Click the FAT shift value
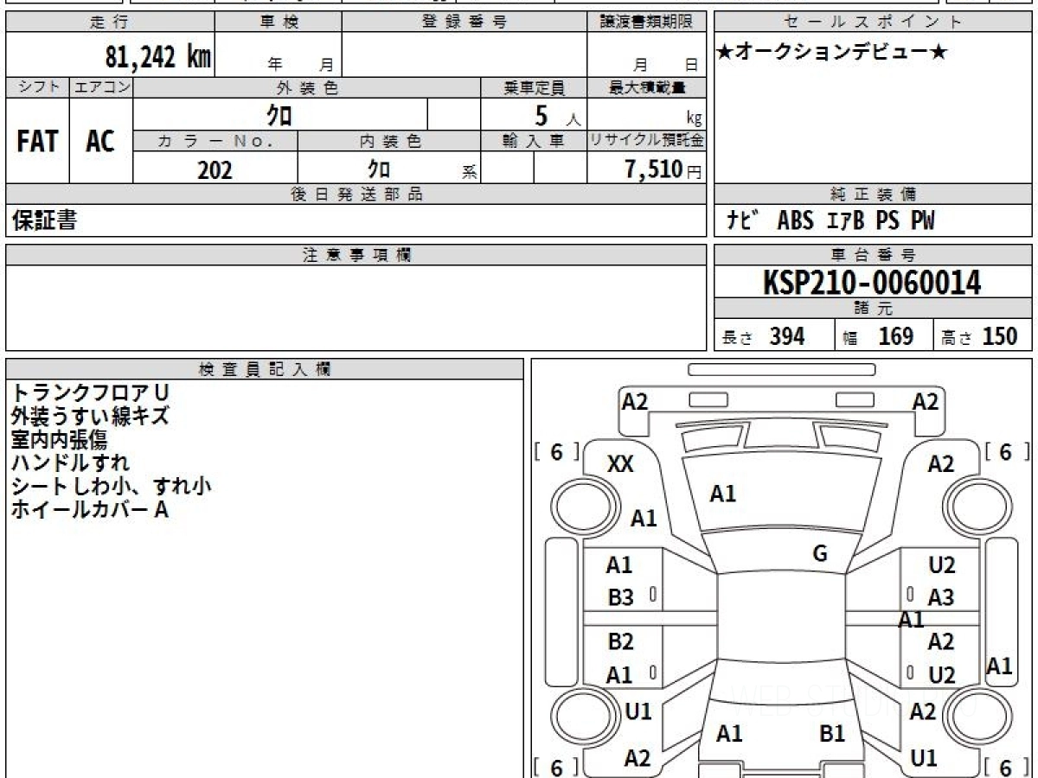Screen dimensions: 1038x778 pos(37,143)
